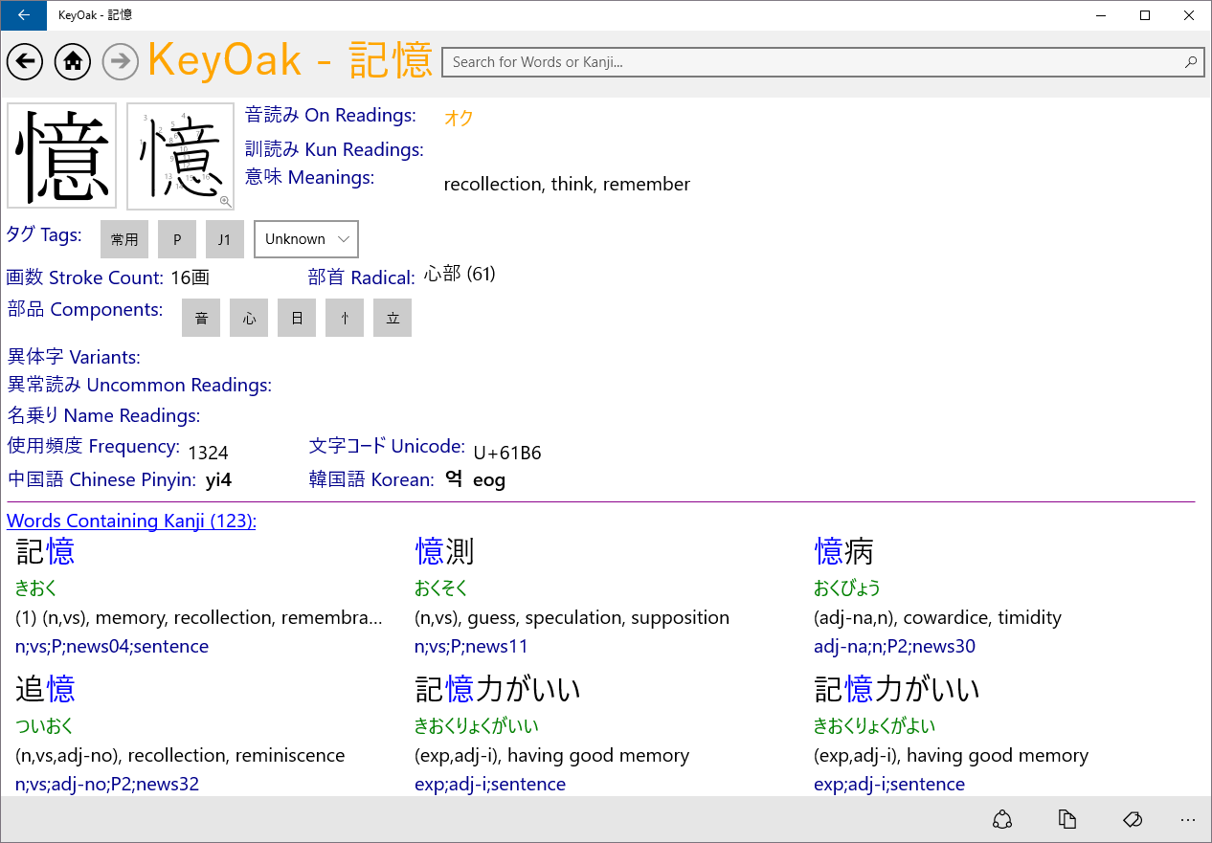Click the magnifier icon in search box
This screenshot has height=843, width=1212.
tap(1190, 62)
